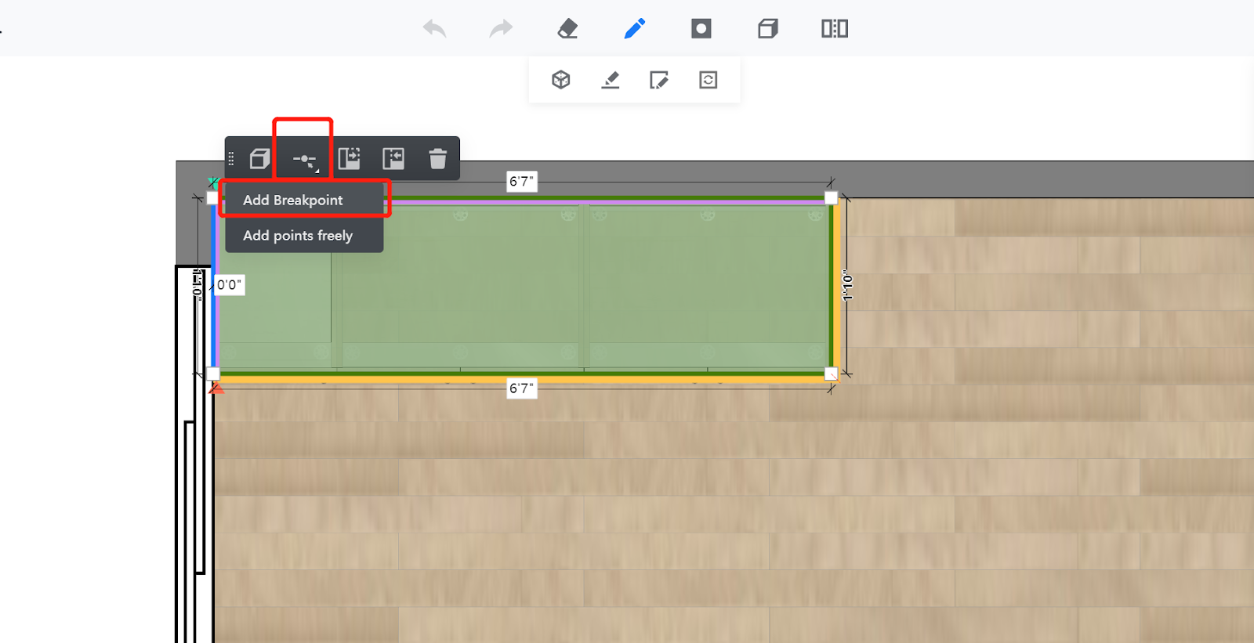Redo the last undone action
This screenshot has height=643, width=1254.
(501, 29)
